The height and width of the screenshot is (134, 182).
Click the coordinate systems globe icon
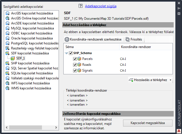click(x=67, y=39)
